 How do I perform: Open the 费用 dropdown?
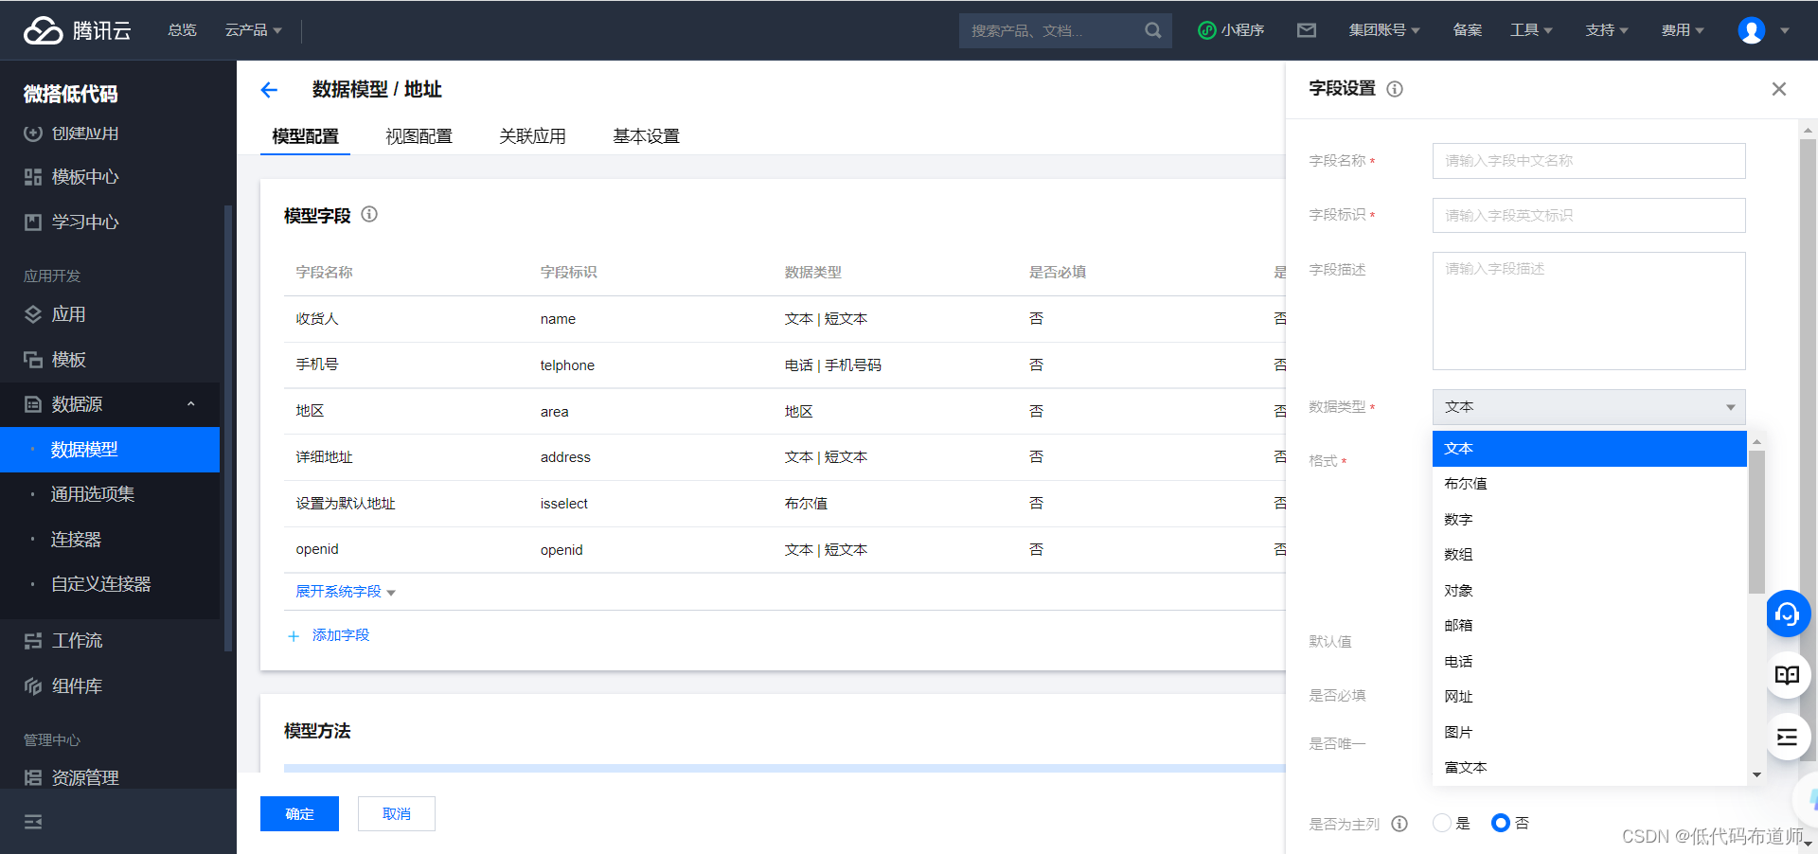point(1683,30)
